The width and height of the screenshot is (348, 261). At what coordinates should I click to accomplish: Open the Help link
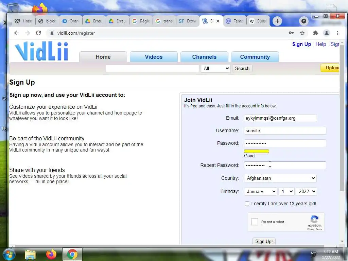pos(320,44)
